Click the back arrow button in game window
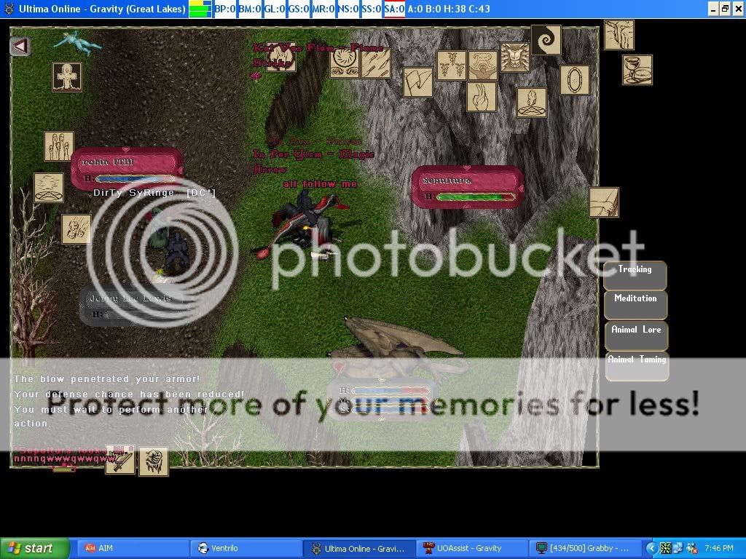This screenshot has width=746, height=559. [20, 47]
